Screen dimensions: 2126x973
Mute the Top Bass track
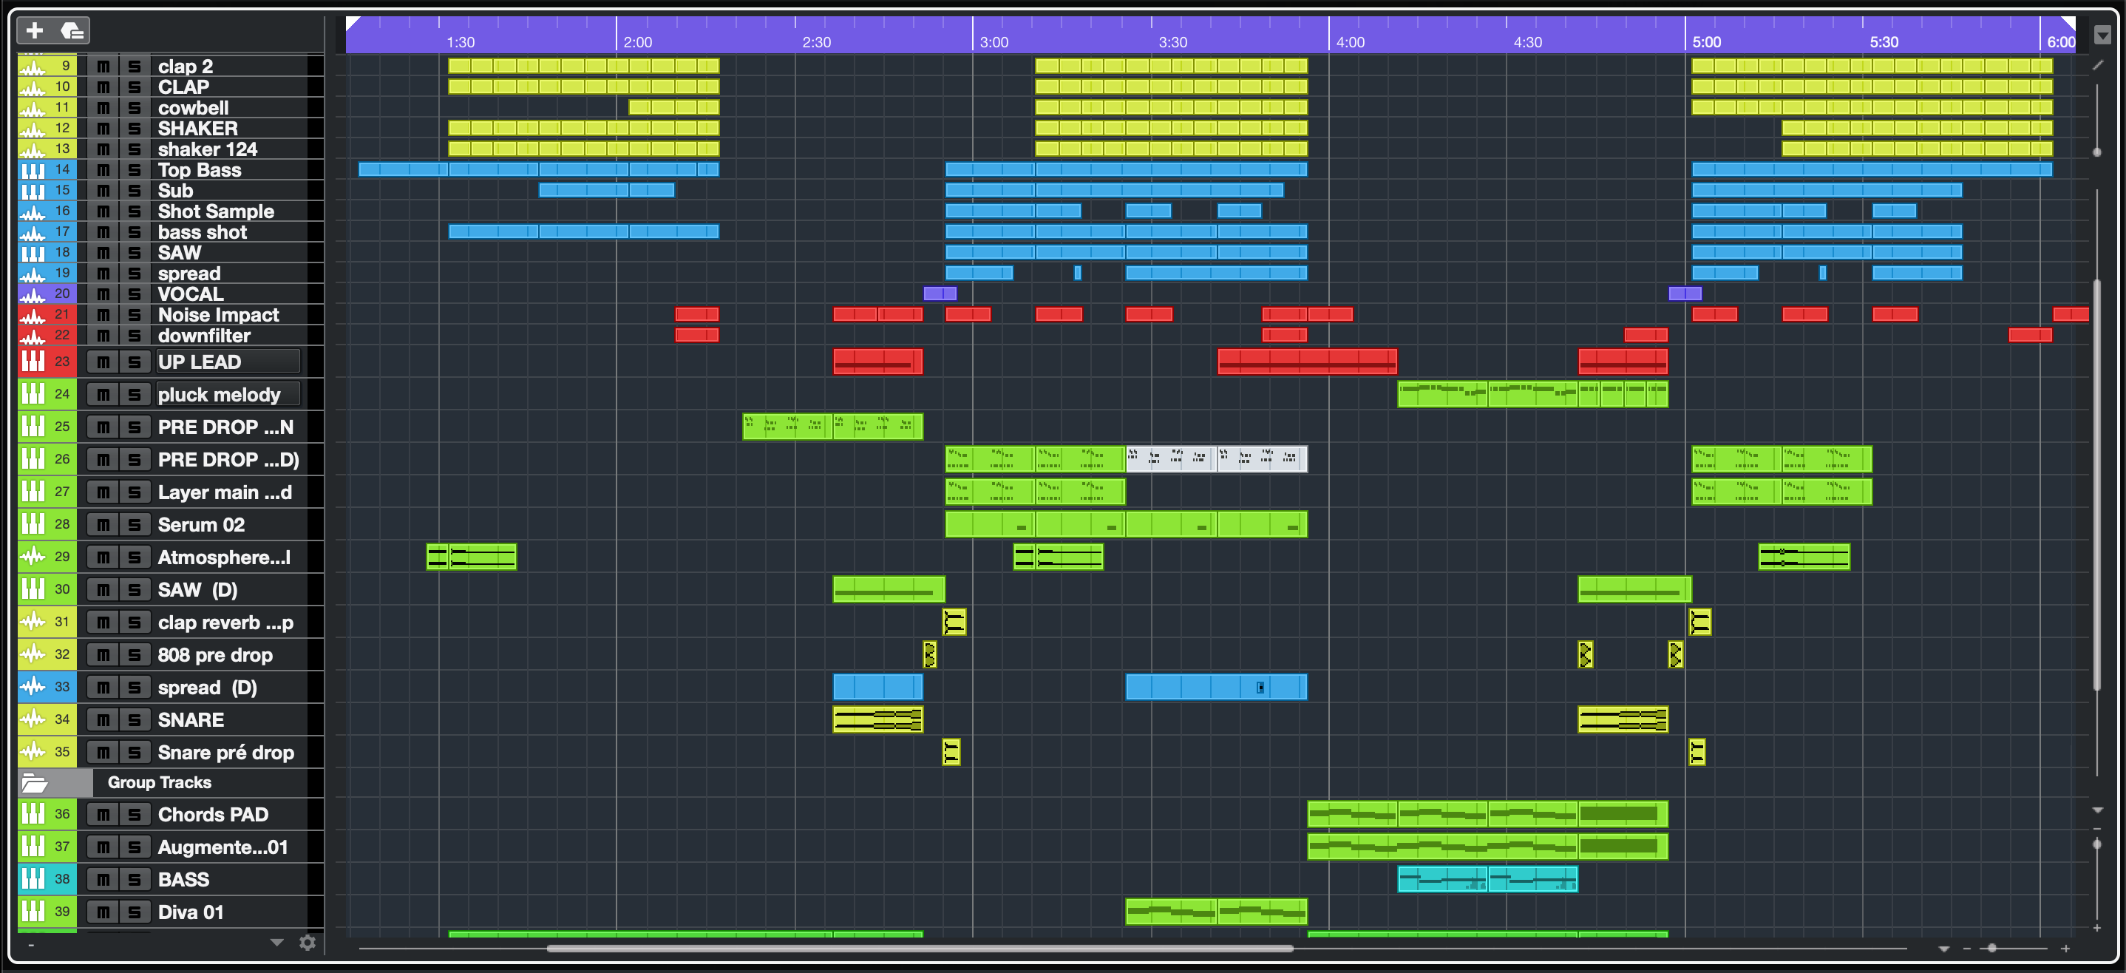click(x=103, y=170)
